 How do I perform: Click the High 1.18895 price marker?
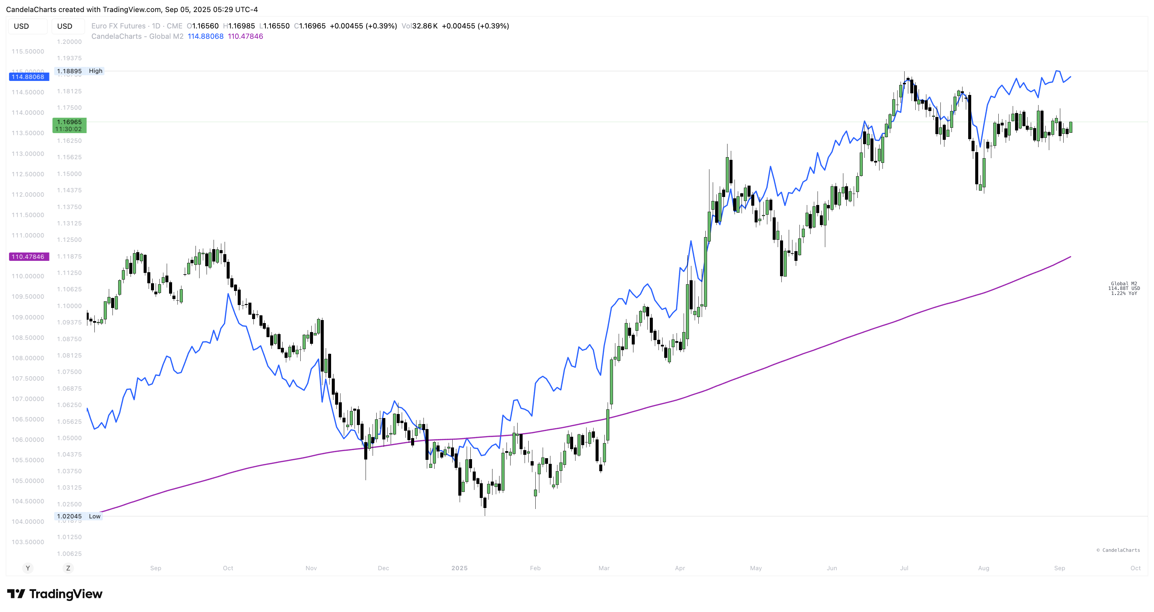(x=79, y=71)
